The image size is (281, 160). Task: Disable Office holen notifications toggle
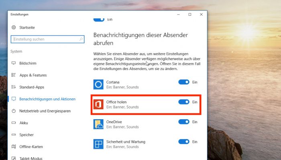point(184,102)
